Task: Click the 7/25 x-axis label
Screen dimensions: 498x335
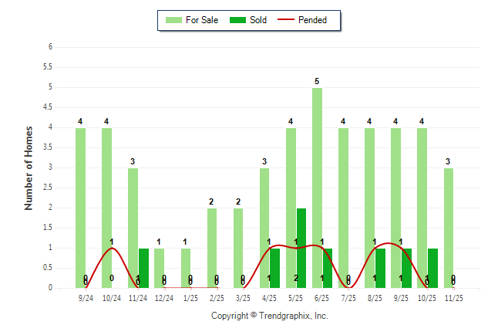Action: click(x=348, y=298)
